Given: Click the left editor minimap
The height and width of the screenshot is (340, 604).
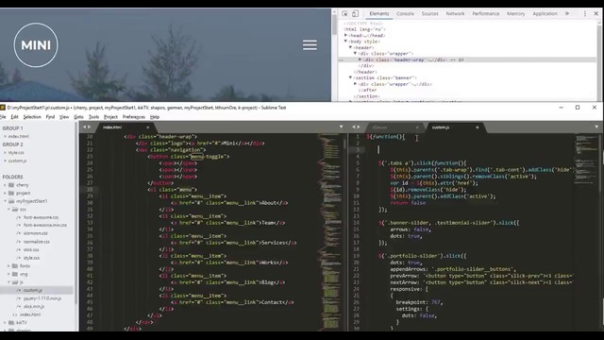Looking at the screenshot, I should [329, 232].
